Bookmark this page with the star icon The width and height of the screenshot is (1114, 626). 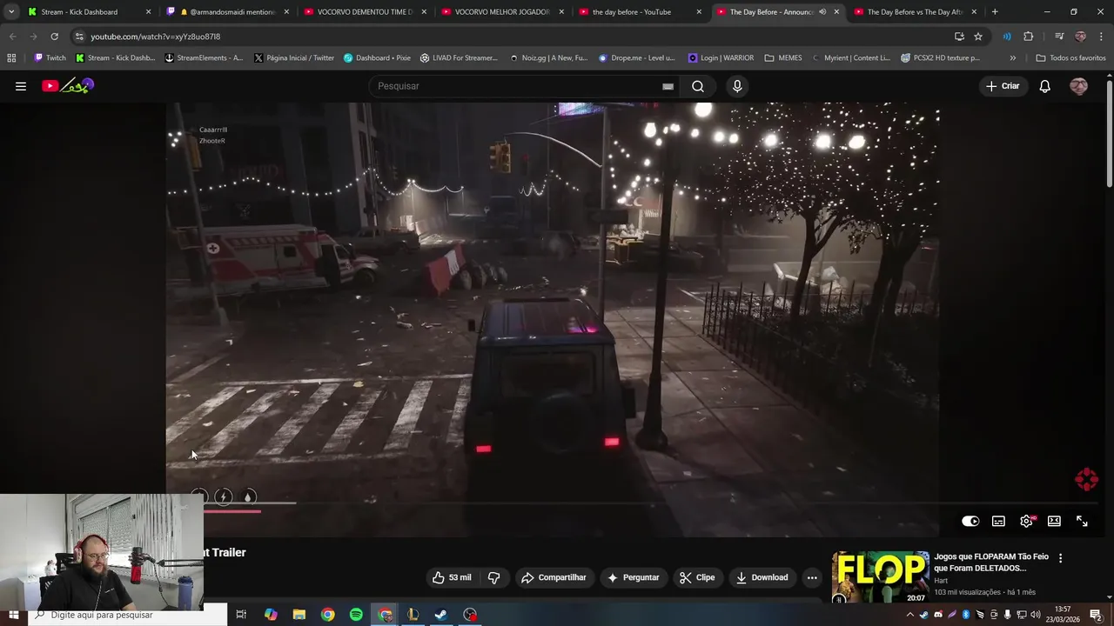[x=978, y=37]
